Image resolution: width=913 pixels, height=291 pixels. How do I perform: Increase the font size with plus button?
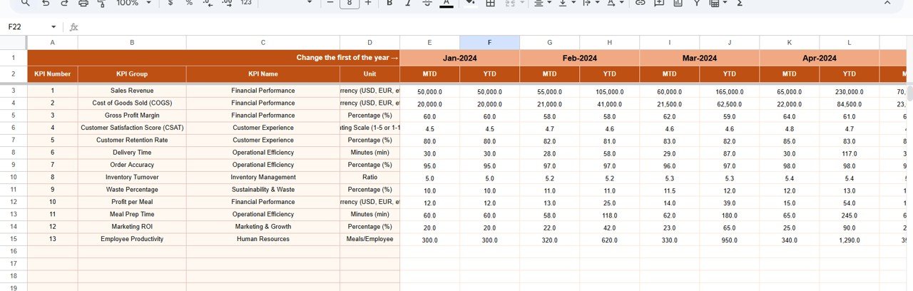click(368, 3)
